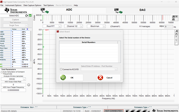179x112 pixels.
Task: Click the Capture button
Action: pos(16,20)
